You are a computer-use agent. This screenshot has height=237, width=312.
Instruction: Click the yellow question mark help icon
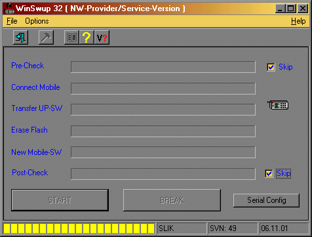coord(87,37)
